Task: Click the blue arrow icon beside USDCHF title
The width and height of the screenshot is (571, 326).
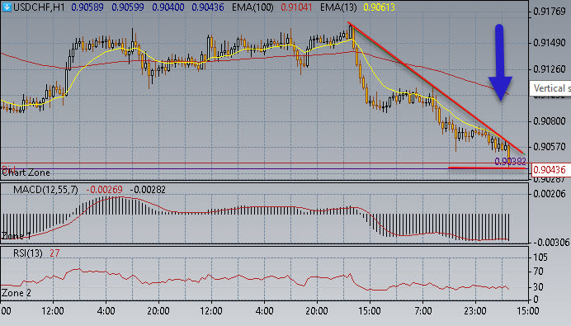Action: (x=7, y=7)
